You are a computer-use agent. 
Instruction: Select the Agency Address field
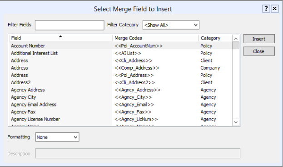click(x=28, y=90)
